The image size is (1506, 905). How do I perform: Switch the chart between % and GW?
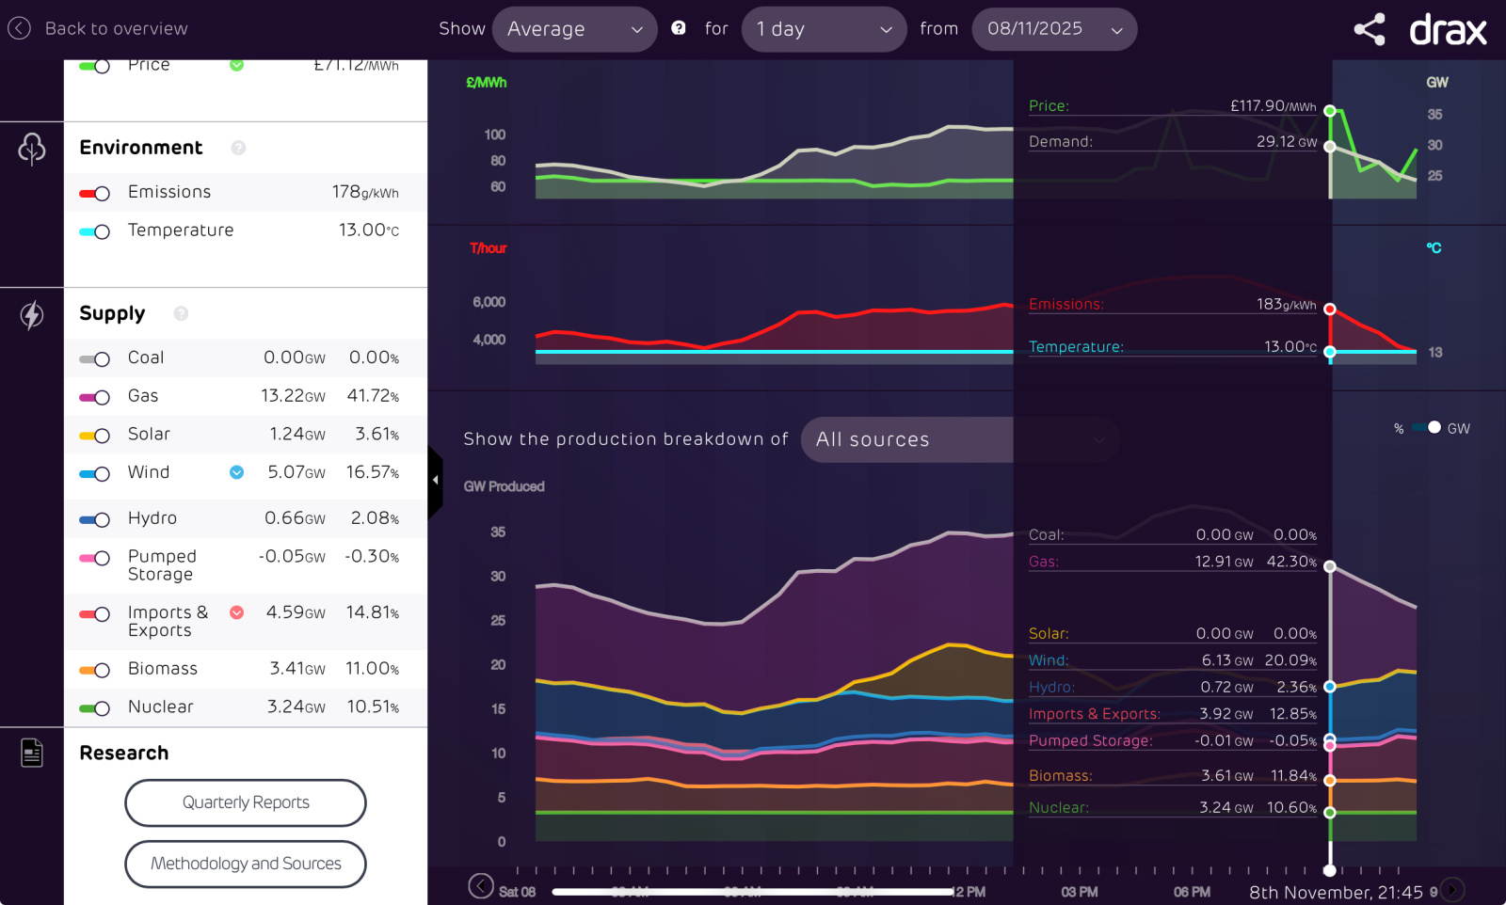[x=1430, y=428]
